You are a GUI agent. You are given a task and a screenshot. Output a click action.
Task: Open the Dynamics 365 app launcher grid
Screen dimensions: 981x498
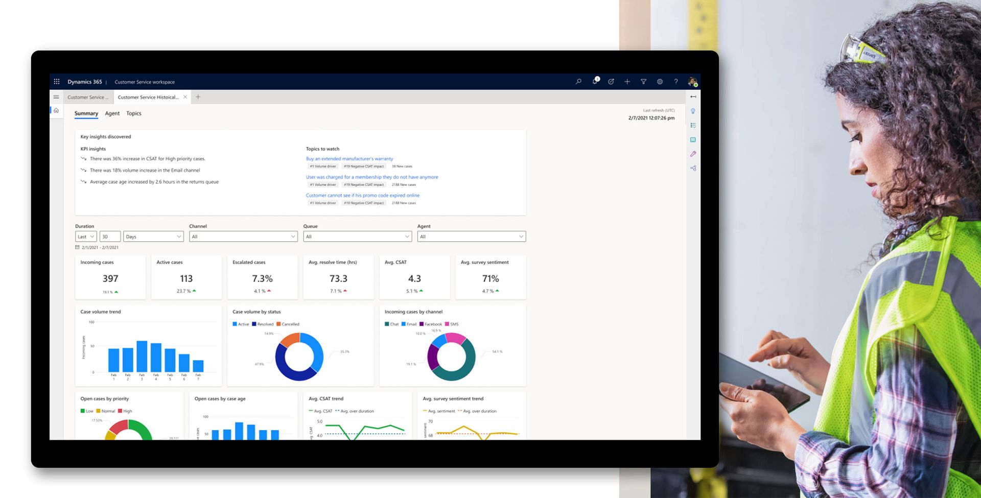[x=57, y=82]
